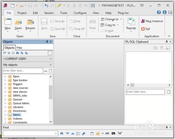Open a file with the Open ribbon icon
Image resolution: width=175 pixels, height=139 pixels.
18,22
